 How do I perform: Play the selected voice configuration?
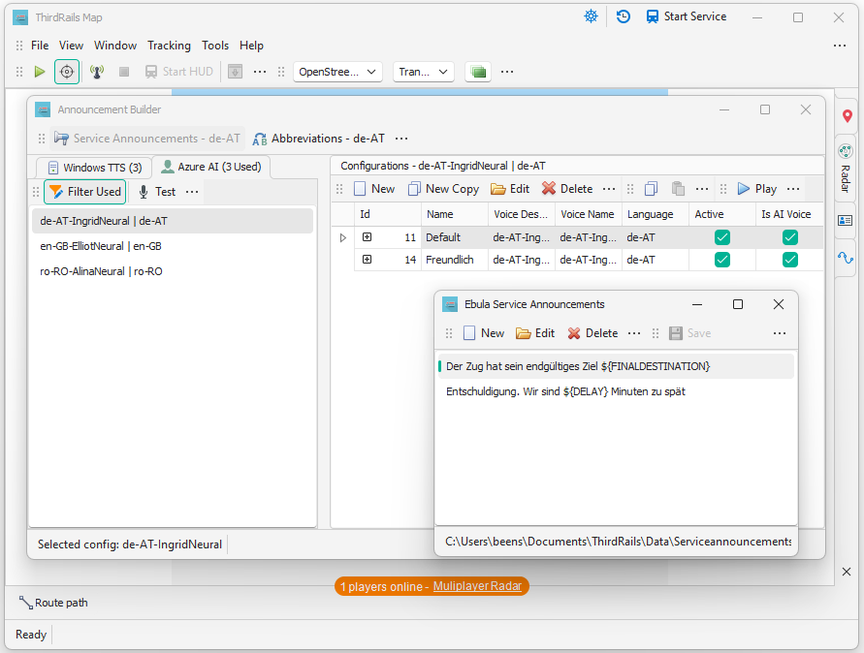click(756, 189)
